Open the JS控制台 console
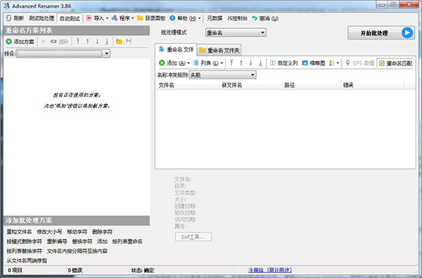This screenshot has height=278, width=422. coord(237,18)
